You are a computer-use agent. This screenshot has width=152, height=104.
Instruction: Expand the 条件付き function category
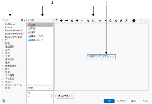tap(3, 59)
